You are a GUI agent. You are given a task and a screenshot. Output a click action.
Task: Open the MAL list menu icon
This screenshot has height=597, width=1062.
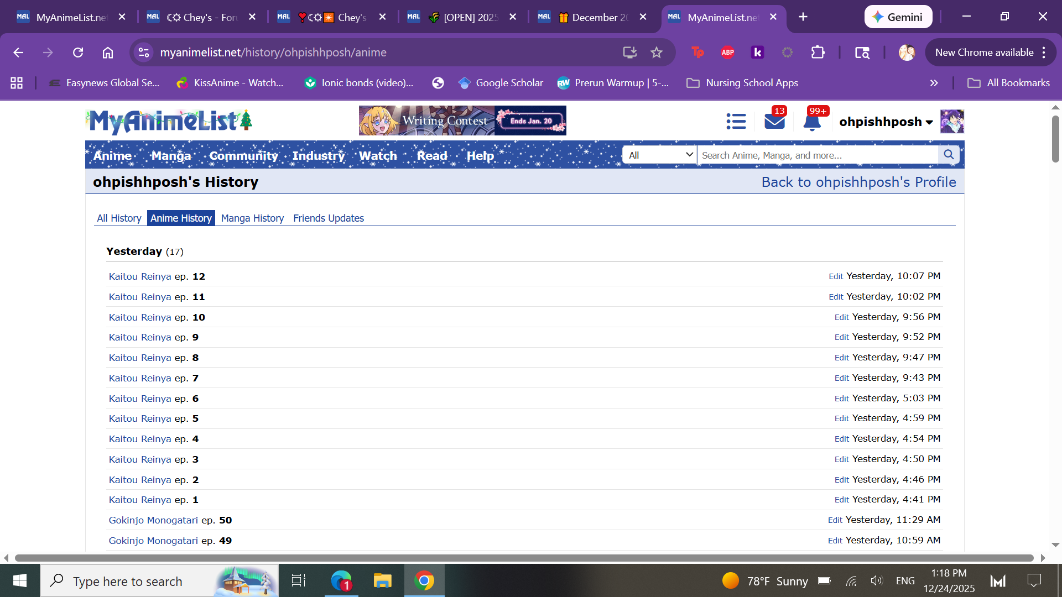tap(736, 121)
